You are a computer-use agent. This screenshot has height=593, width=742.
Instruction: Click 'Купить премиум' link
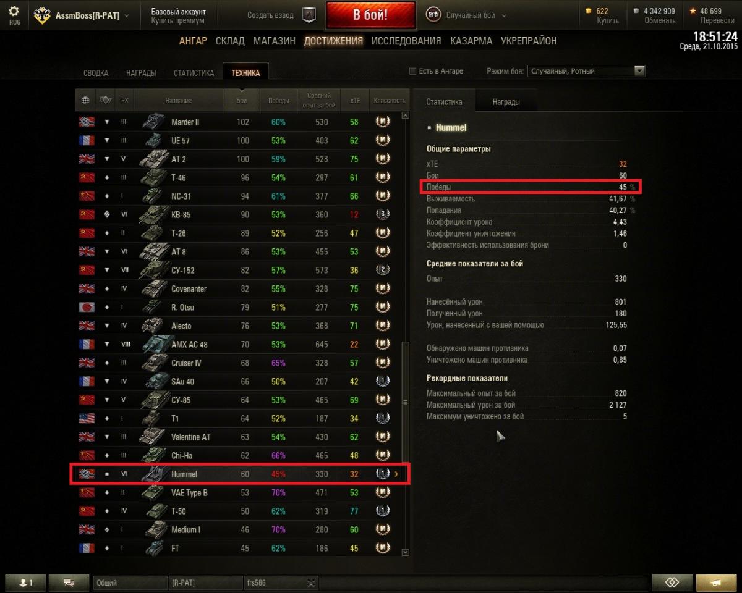click(x=177, y=20)
